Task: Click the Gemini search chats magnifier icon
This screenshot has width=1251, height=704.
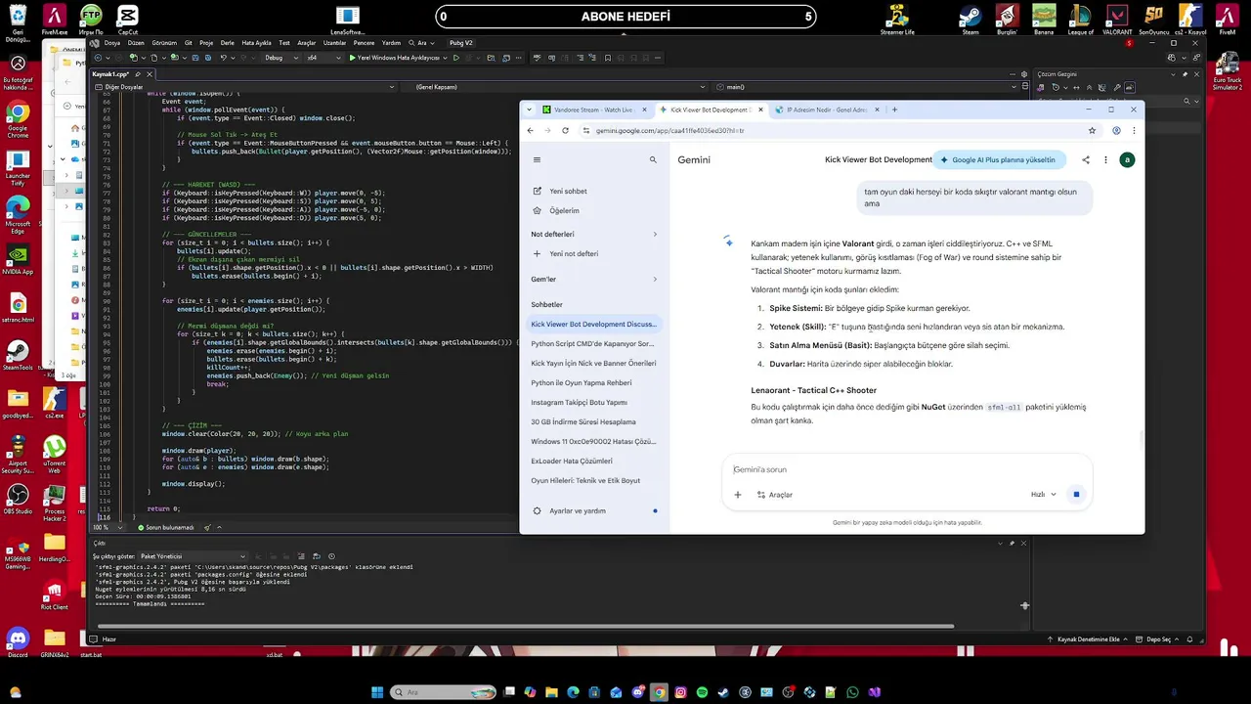Action: tap(653, 159)
